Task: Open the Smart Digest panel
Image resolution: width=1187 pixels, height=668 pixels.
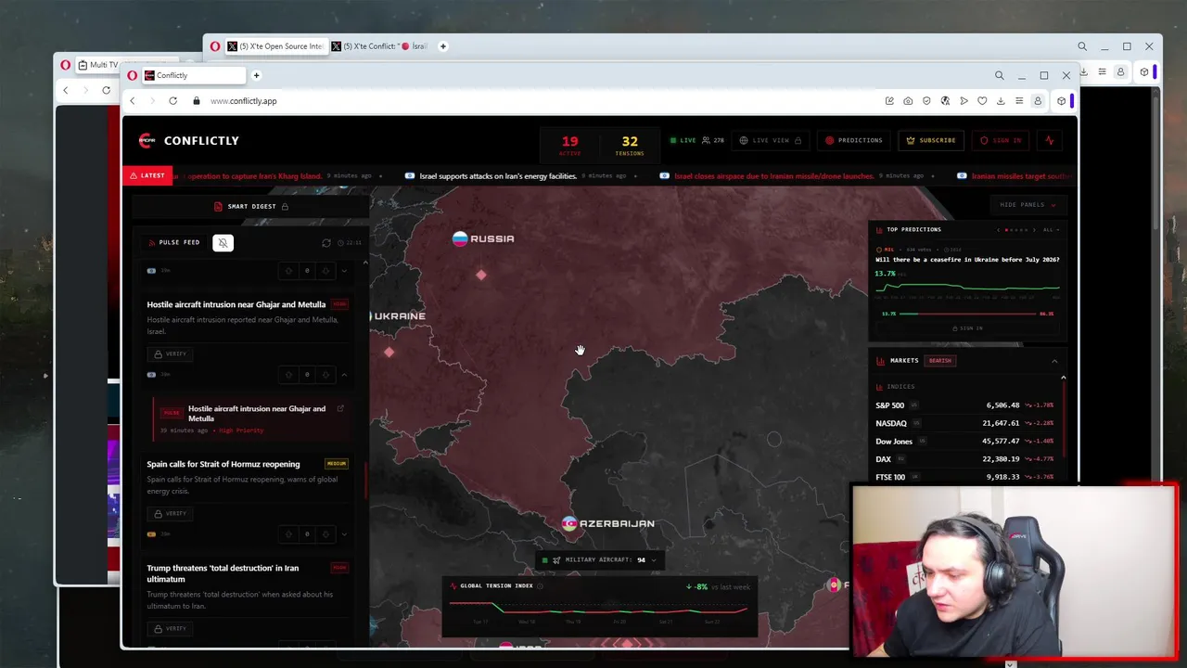Action: pos(251,206)
